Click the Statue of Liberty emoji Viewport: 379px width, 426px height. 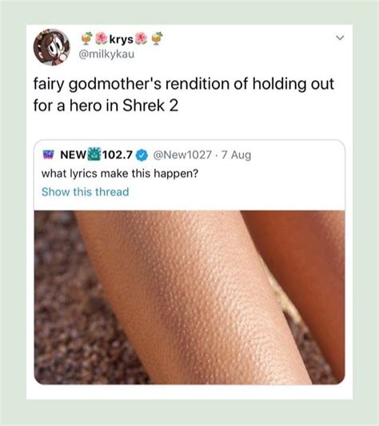(x=94, y=154)
